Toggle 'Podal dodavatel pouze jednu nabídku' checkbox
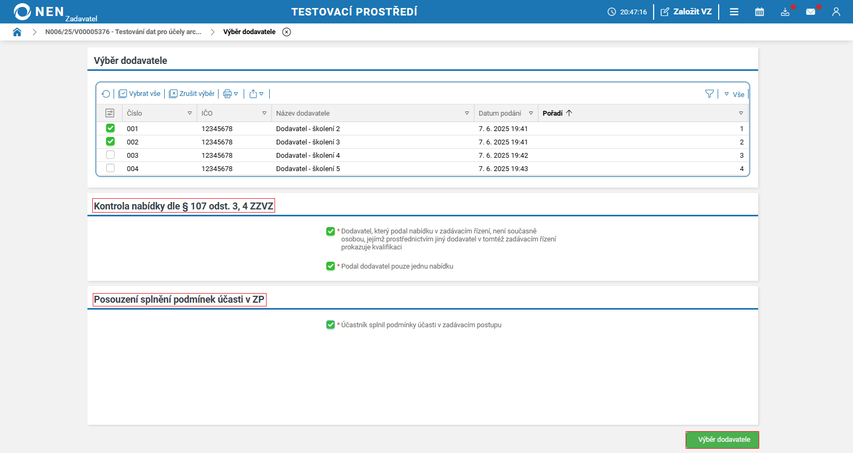Screen dimensions: 853x453 tap(331, 266)
